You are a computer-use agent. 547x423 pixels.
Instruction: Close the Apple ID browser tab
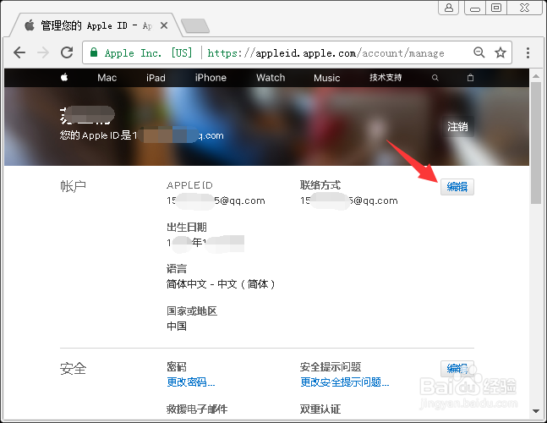(164, 25)
